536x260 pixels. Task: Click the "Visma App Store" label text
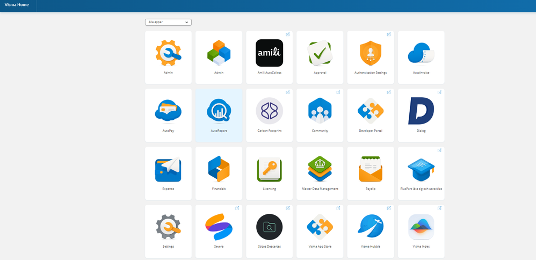pos(320,247)
